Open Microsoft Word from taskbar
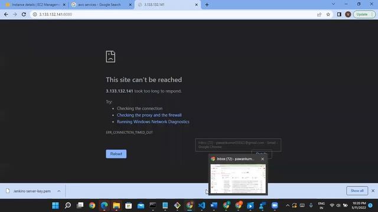The height and width of the screenshot is (212, 378). coord(214,206)
